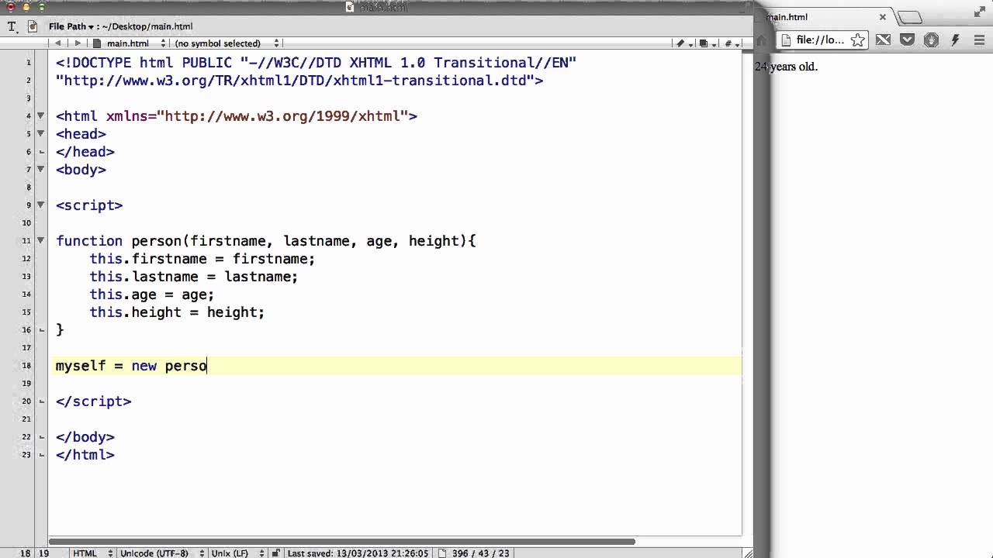Click the fold end marker on line 6
Viewport: 993px width, 558px height.
click(x=41, y=152)
